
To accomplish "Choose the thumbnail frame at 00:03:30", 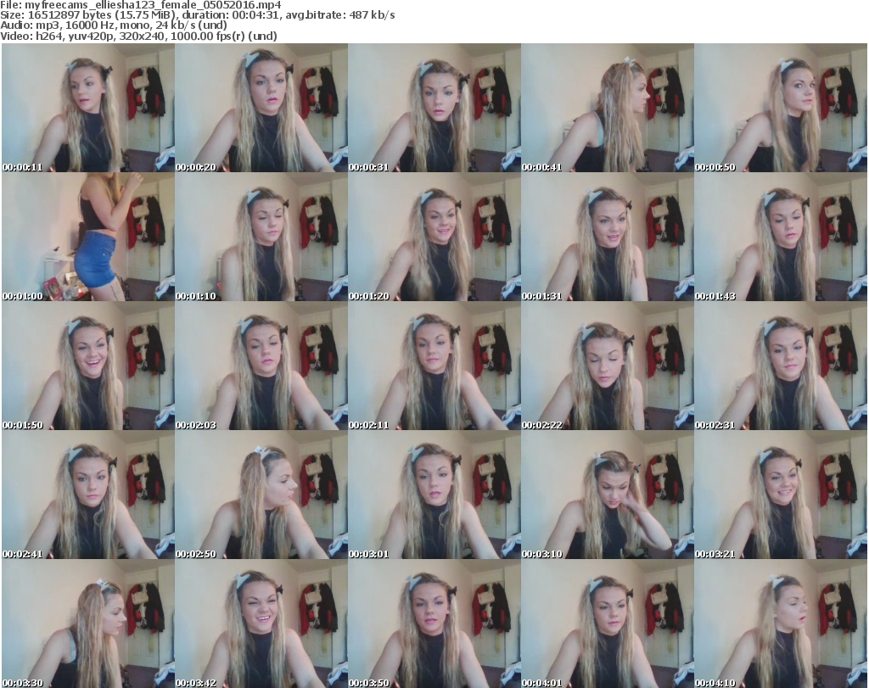I will 88,624.
